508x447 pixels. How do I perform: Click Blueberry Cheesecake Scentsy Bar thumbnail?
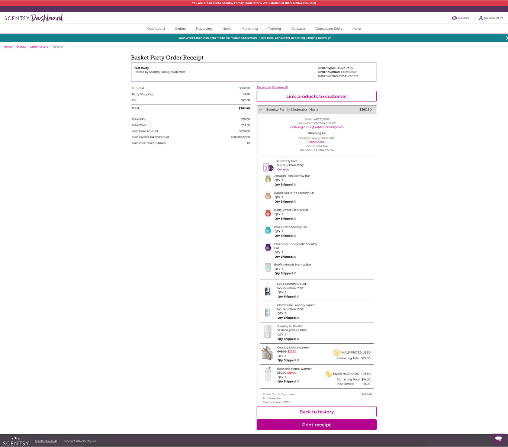pos(268,247)
